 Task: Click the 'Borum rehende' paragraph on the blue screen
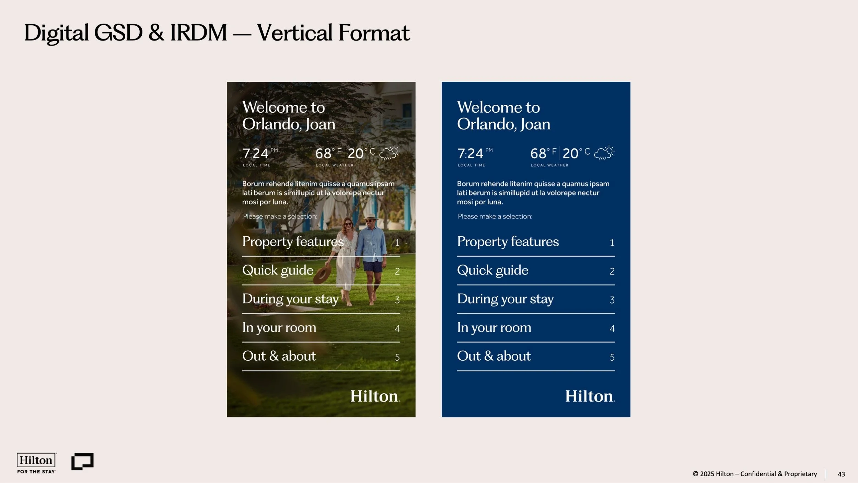[x=533, y=193]
